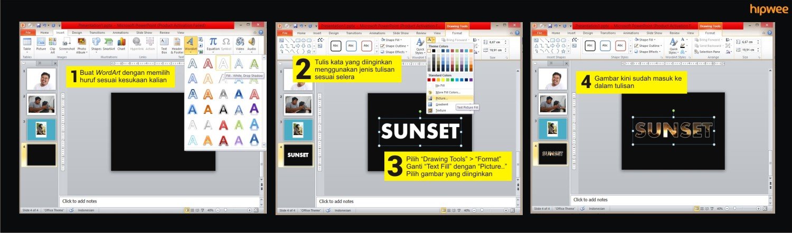The image size is (792, 233).
Task: Click Quick Styles icon in right window
Action: tap(673, 45)
